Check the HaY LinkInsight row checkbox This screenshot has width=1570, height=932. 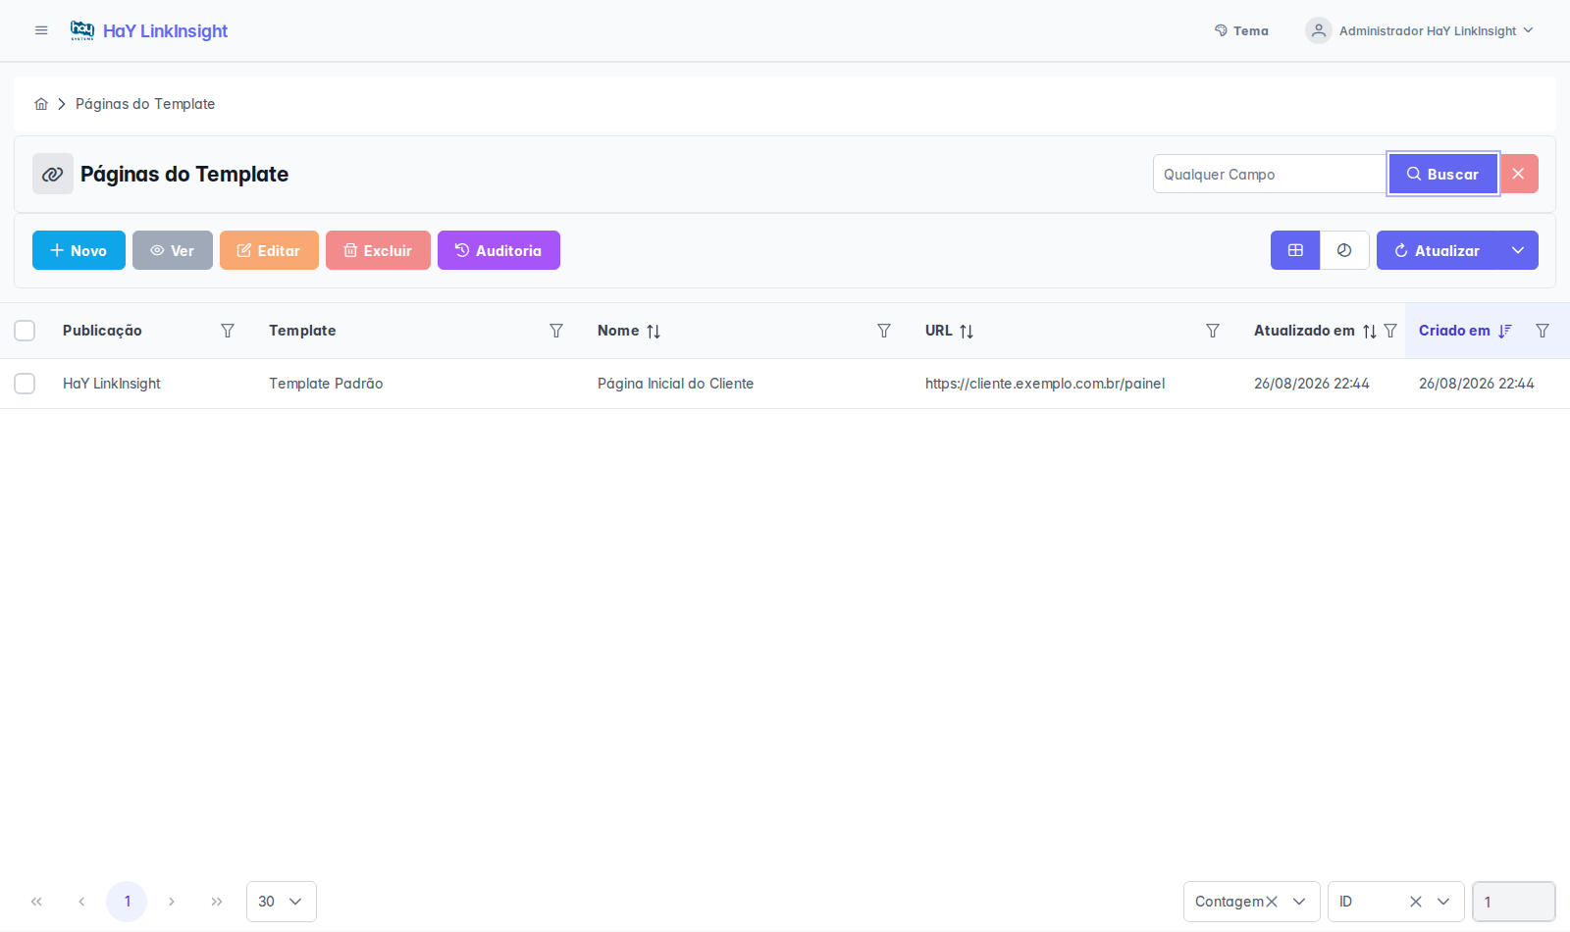pos(25,384)
